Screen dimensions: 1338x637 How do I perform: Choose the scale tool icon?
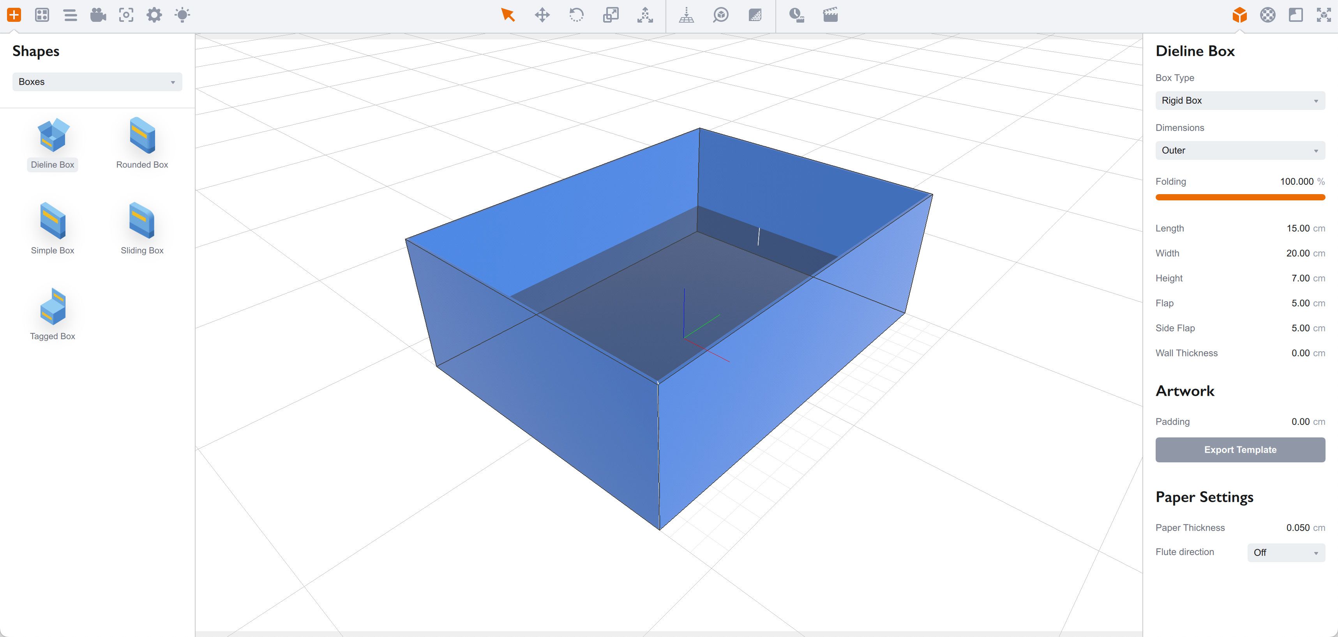(x=610, y=14)
